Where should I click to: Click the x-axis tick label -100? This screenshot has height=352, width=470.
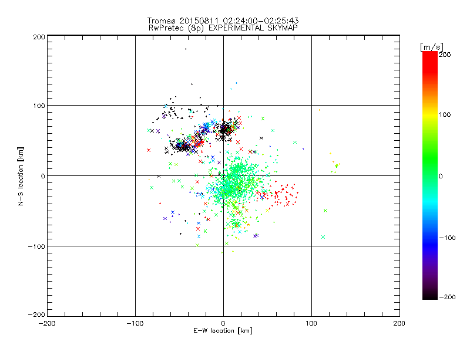click(135, 323)
